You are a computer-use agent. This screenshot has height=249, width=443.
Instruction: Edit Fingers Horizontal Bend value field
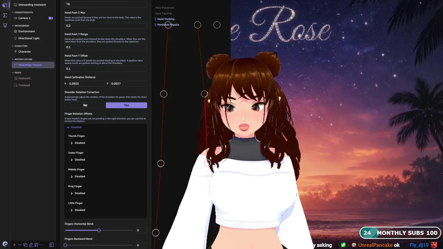click(142, 230)
